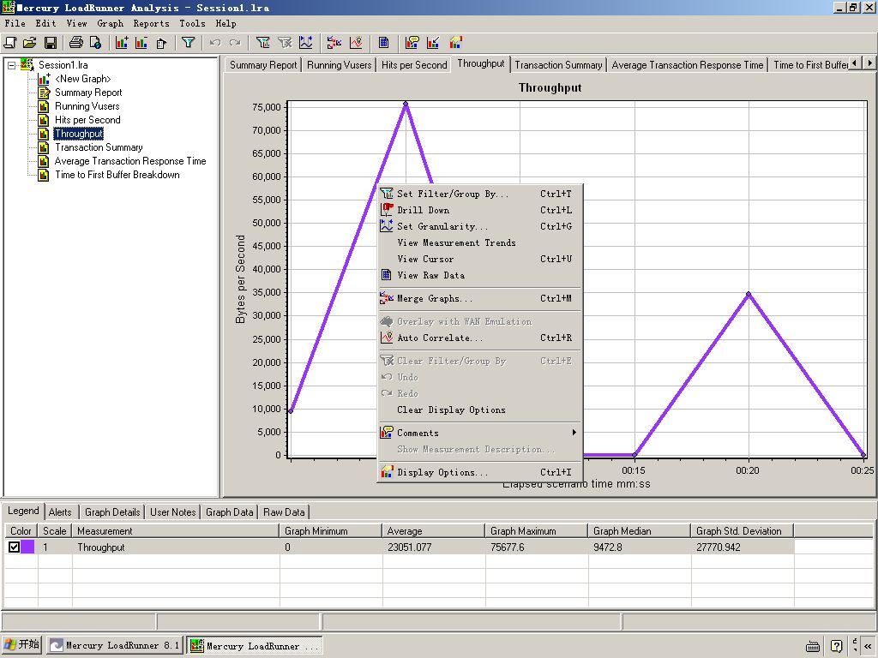Click the Open Session folder icon
This screenshot has height=658, width=878.
coord(30,43)
